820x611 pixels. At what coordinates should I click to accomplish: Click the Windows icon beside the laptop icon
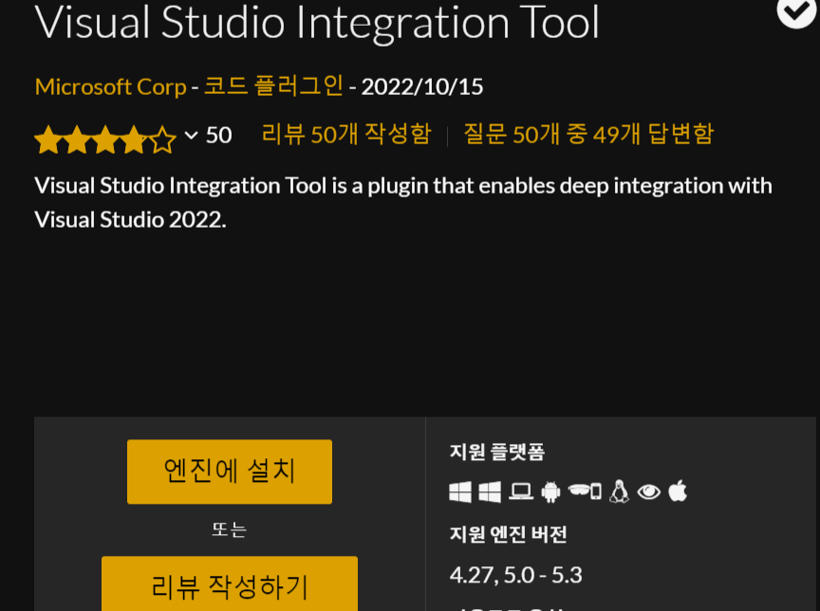point(490,491)
